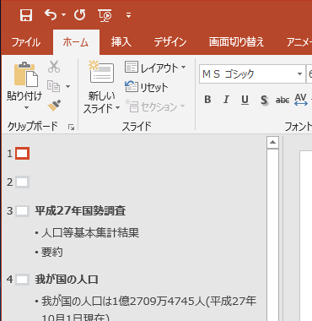
Task: Open Customize Quick Access Toolbar dropdown
Action: coord(128,15)
